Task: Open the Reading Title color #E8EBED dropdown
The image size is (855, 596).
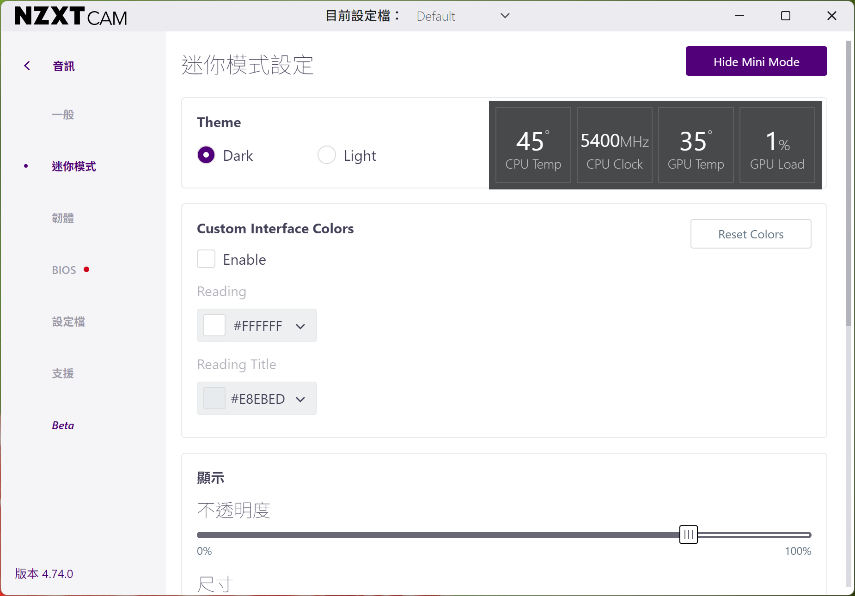Action: (x=257, y=399)
